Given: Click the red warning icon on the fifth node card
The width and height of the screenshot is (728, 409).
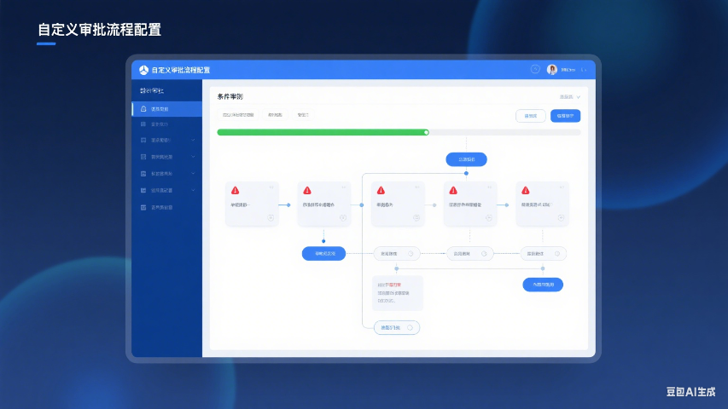Looking at the screenshot, I should point(526,190).
